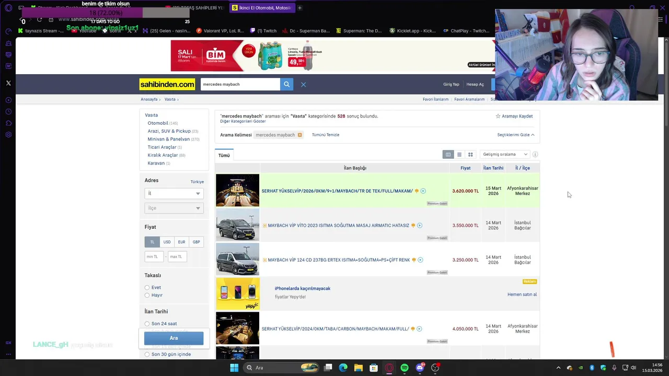Image resolution: width=669 pixels, height=376 pixels.
Task: Select the 'Hayır' radio under Takaslı
Action: 147,295
